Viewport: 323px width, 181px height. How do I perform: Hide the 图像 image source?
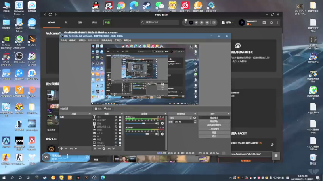coord(116,123)
